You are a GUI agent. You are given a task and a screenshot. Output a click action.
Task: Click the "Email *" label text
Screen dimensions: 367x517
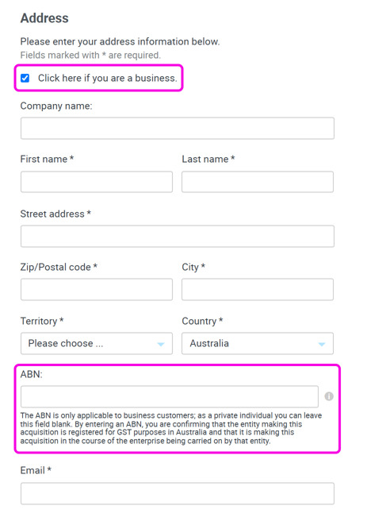[36, 470]
